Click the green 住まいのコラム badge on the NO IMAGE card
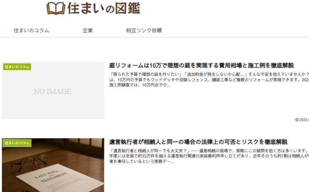 coord(17,67)
